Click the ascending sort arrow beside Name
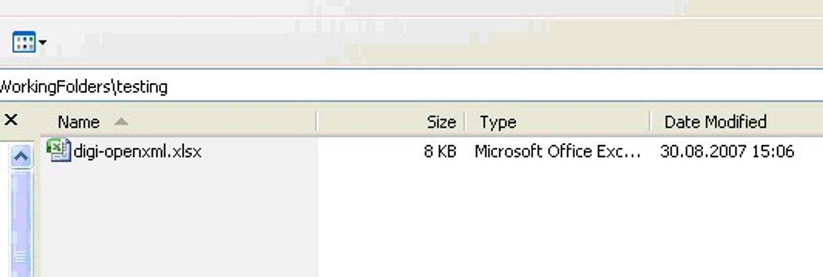Viewport: 823px width, 277px height. [121, 121]
